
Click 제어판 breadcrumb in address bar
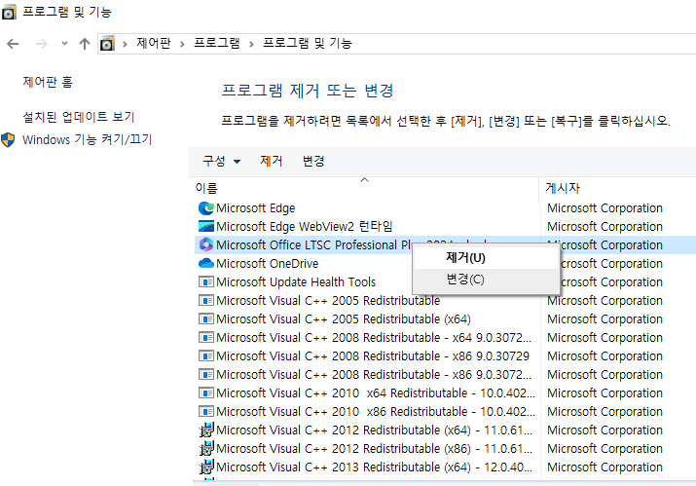click(x=154, y=43)
